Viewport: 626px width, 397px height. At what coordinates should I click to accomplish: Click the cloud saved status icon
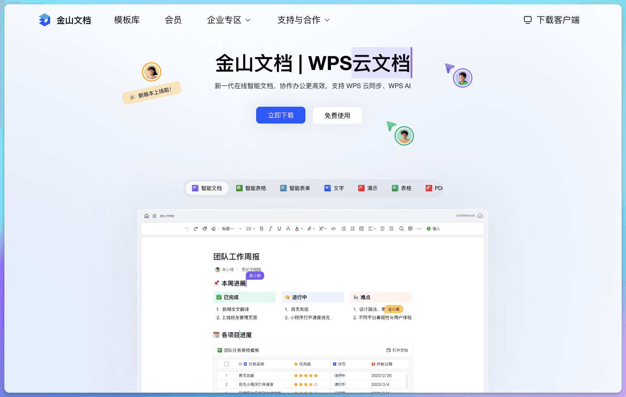[480, 216]
